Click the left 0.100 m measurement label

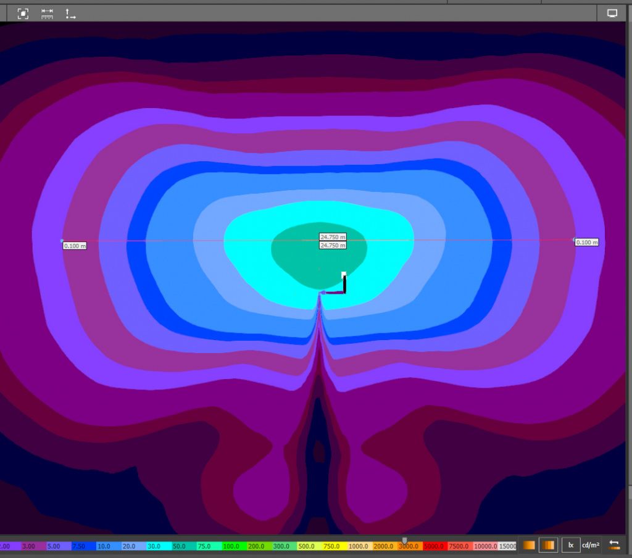[75, 246]
